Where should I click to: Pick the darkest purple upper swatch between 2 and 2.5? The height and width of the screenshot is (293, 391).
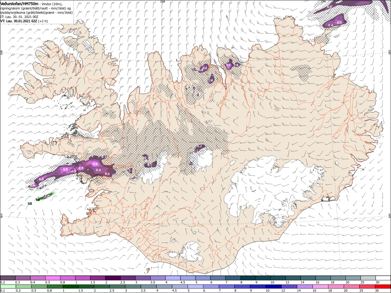113,278
